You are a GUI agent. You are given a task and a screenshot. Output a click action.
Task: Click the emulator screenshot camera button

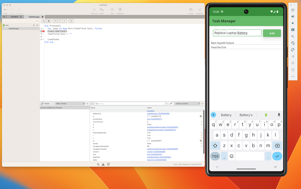click(293, 30)
